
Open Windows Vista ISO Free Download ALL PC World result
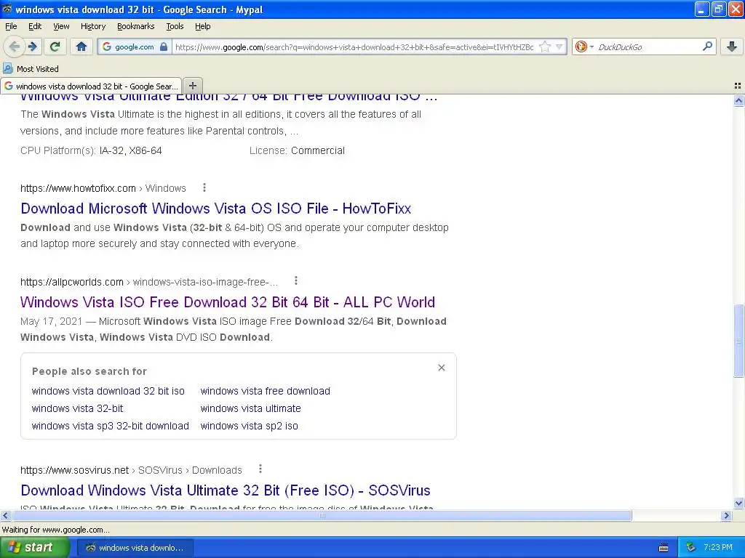coord(228,302)
